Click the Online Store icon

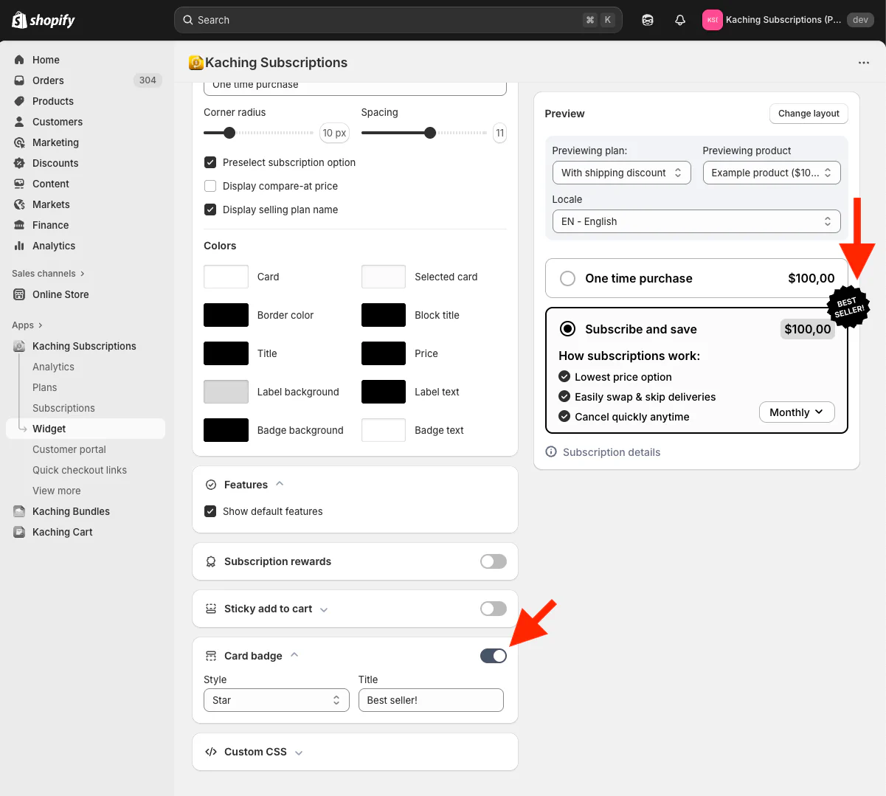(19, 294)
